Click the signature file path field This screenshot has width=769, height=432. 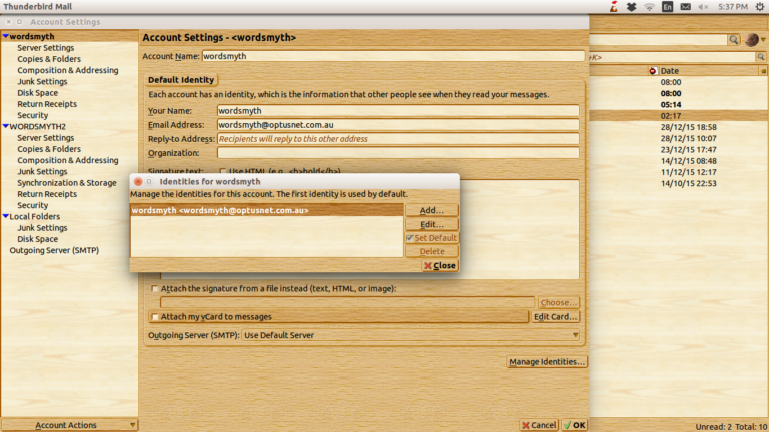click(x=348, y=303)
